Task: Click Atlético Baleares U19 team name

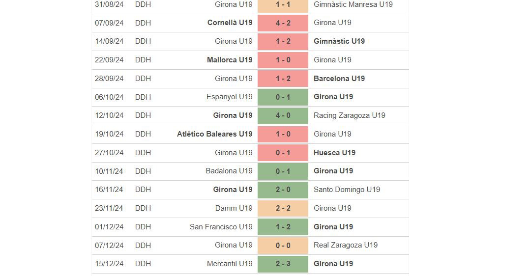Action: point(214,134)
